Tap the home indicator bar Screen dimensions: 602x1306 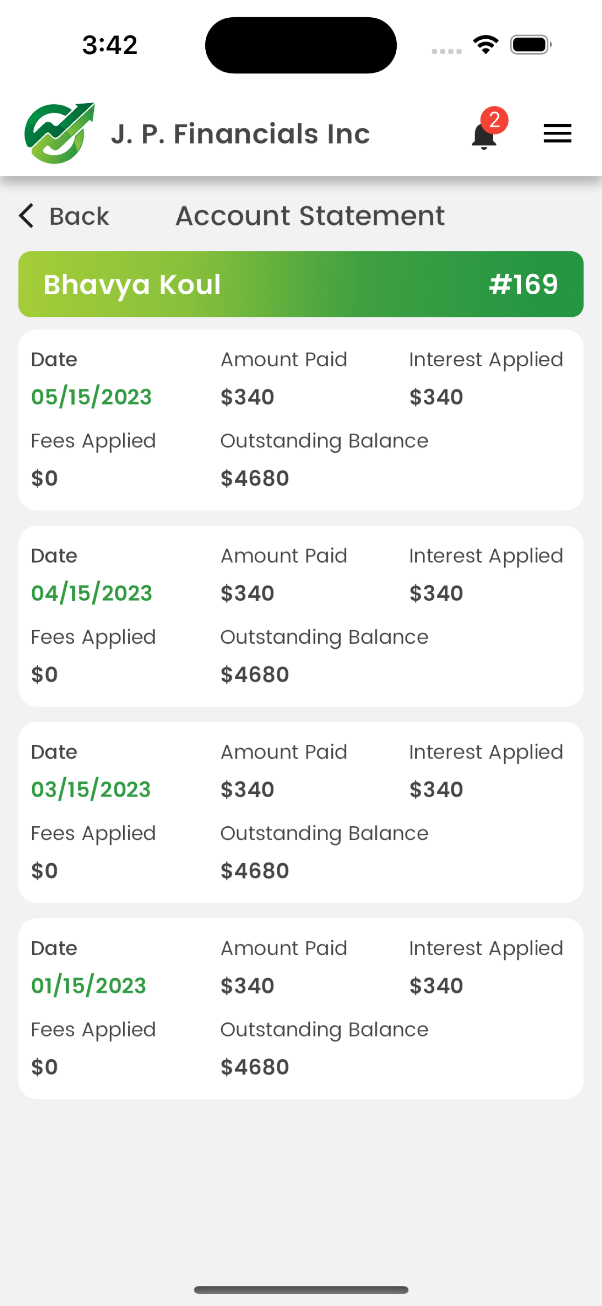pos(301,1290)
